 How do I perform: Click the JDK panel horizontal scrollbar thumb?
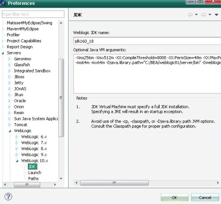coord(115,183)
